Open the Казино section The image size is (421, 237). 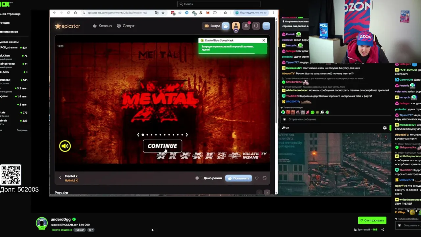102,26
